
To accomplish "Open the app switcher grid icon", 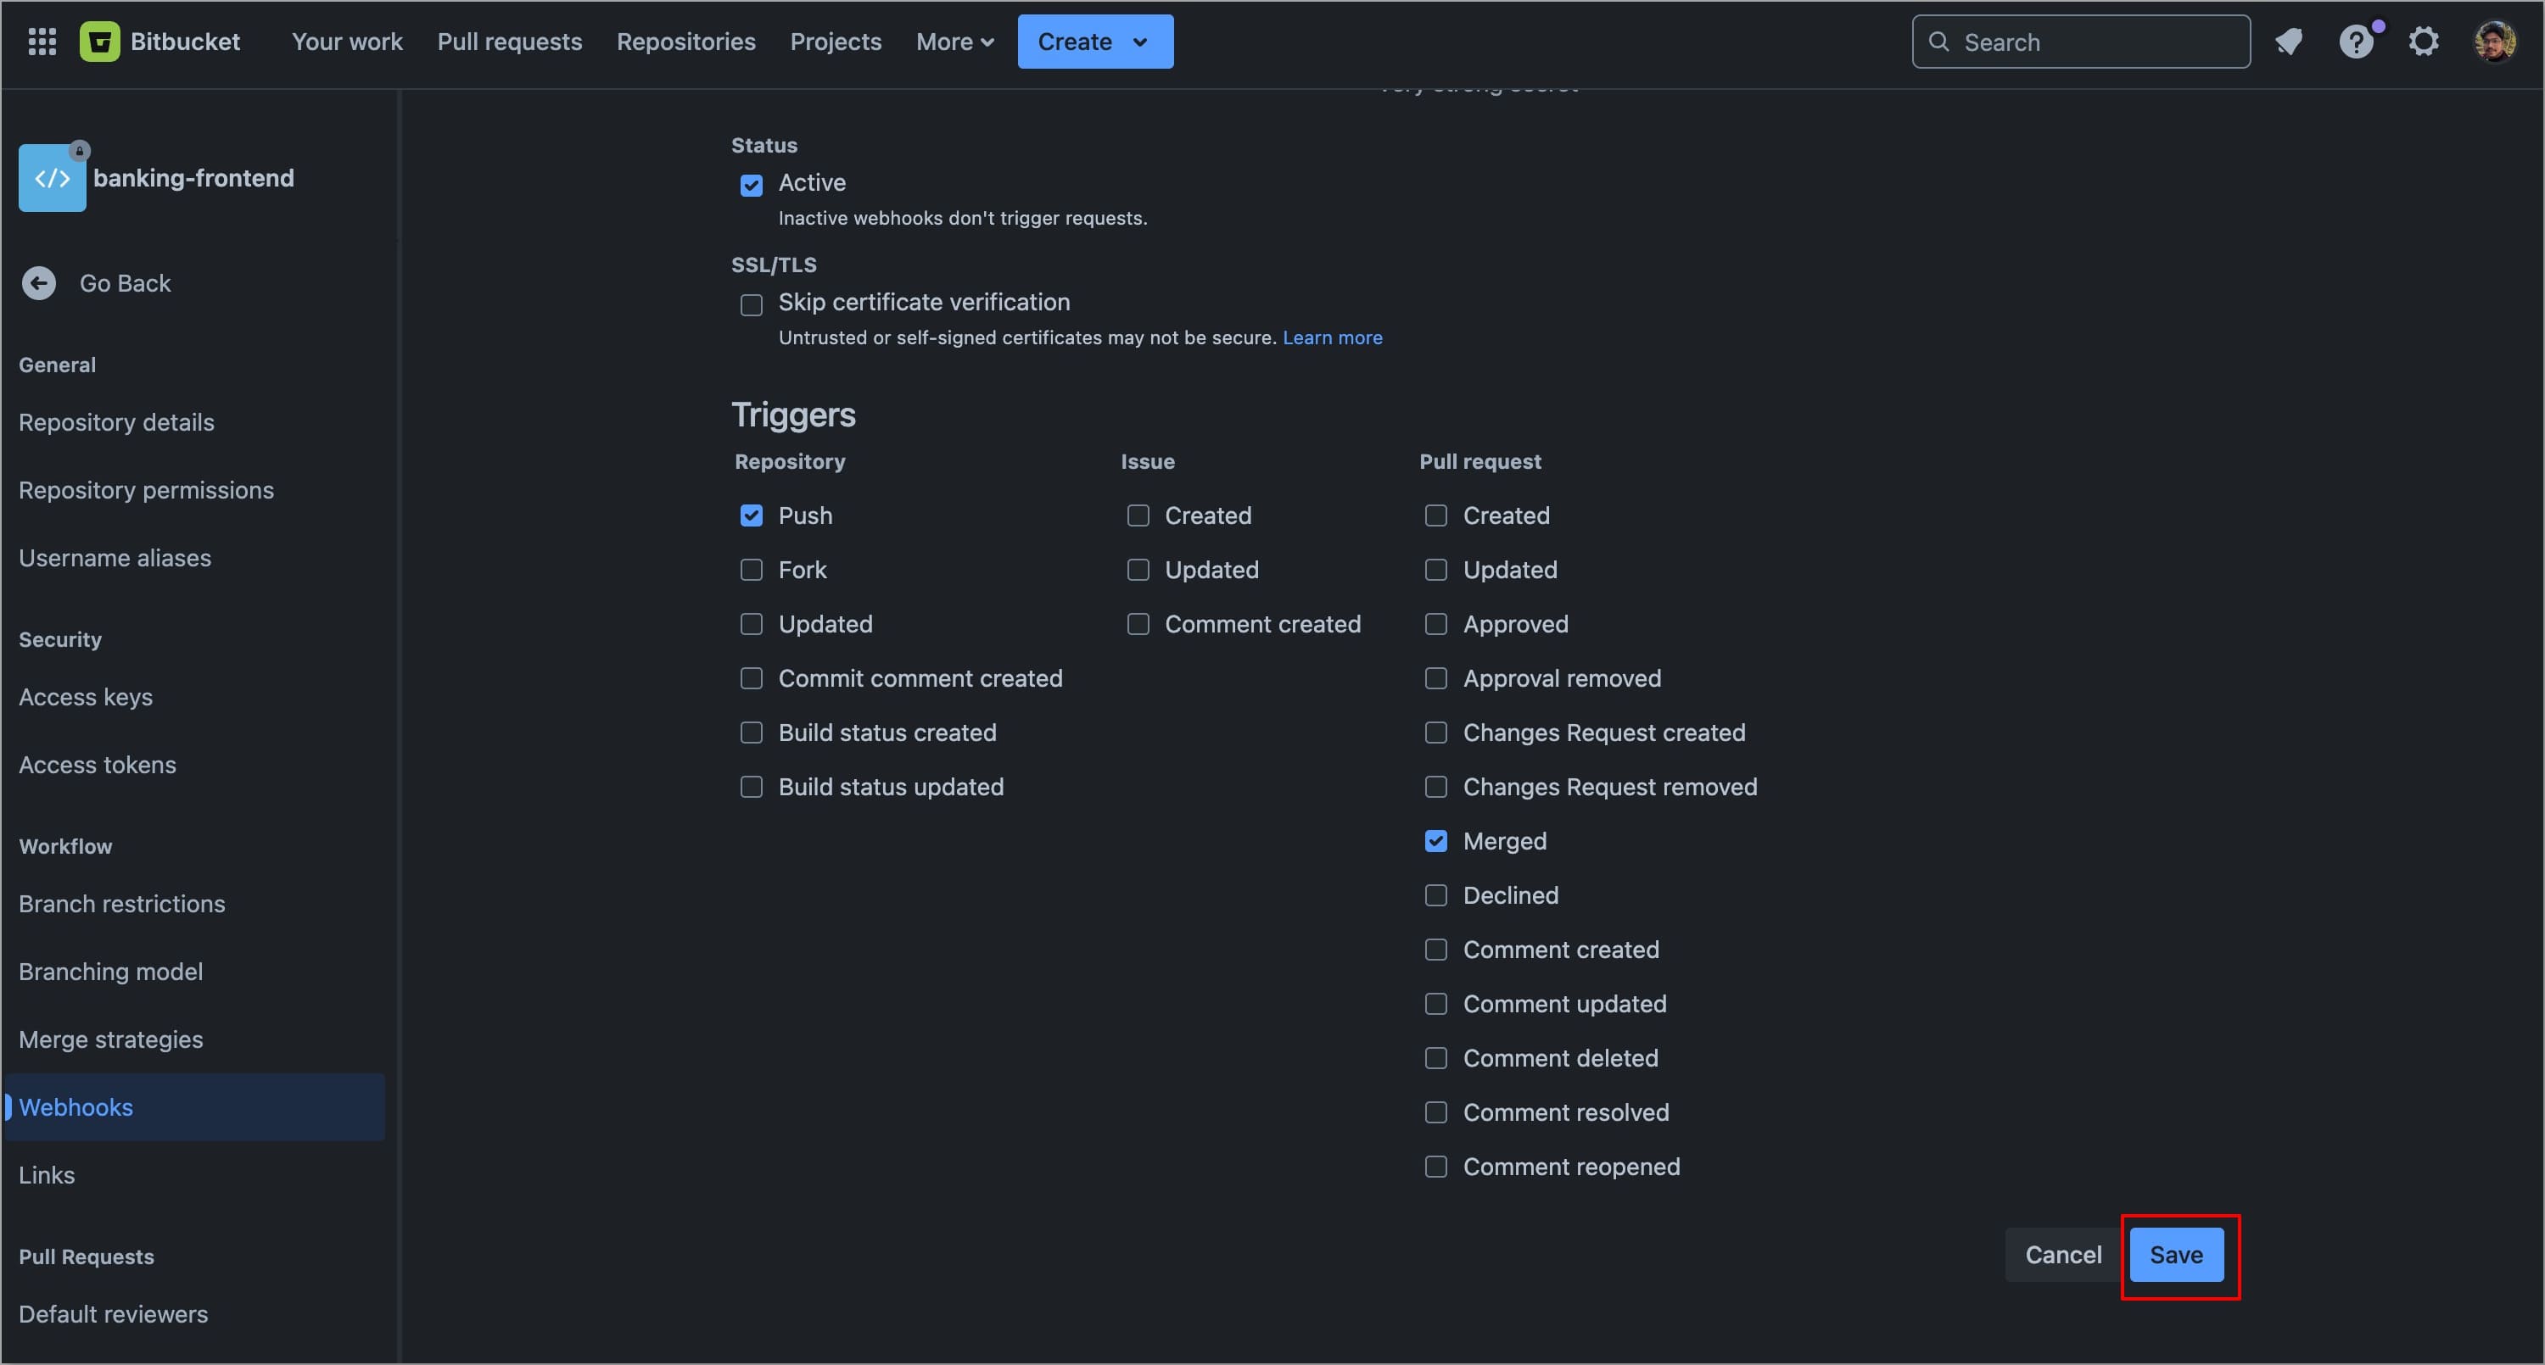I will coord(42,42).
